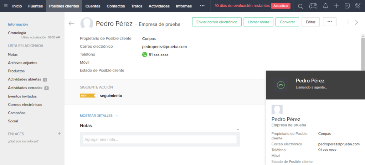The width and height of the screenshot is (365, 165).
Task: Open Productos in sidebar
Action: (x=16, y=71)
